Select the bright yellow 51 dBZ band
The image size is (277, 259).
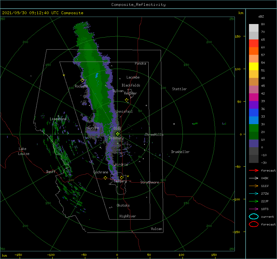(254, 66)
